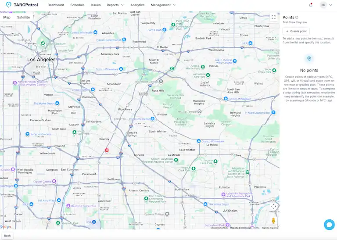Click the Citadel Outlets marker
The width and height of the screenshot is (337, 240).
click(x=93, y=90)
